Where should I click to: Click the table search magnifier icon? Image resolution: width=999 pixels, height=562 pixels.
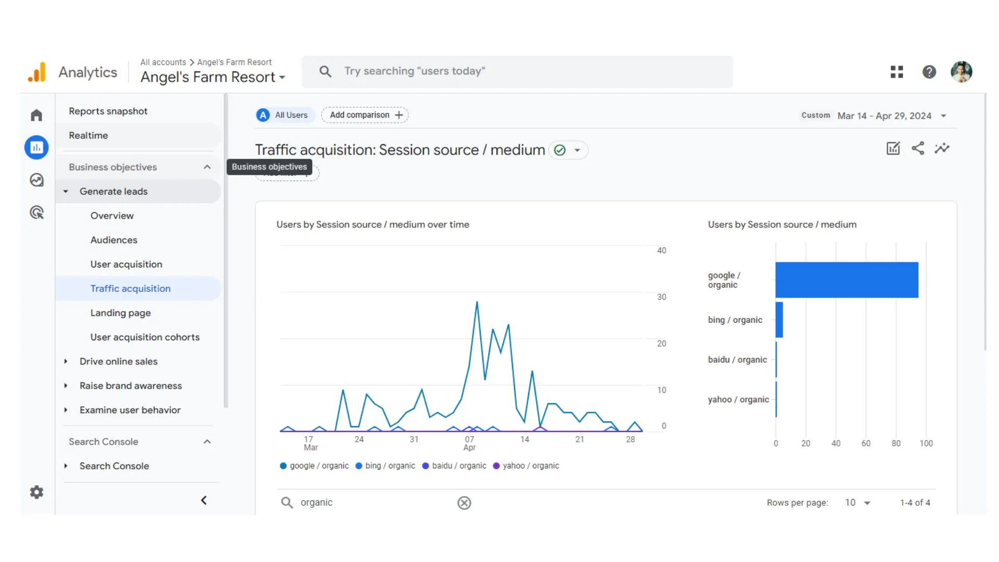(287, 503)
